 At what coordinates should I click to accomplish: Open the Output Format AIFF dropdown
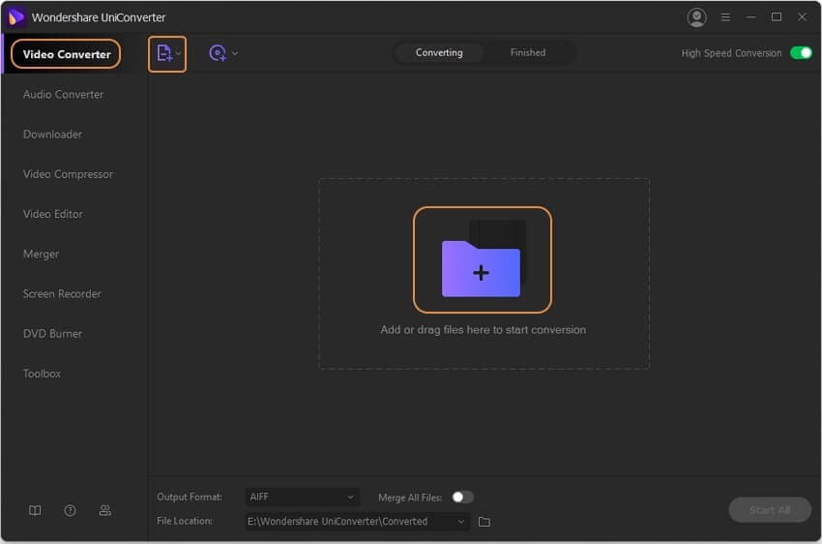302,497
